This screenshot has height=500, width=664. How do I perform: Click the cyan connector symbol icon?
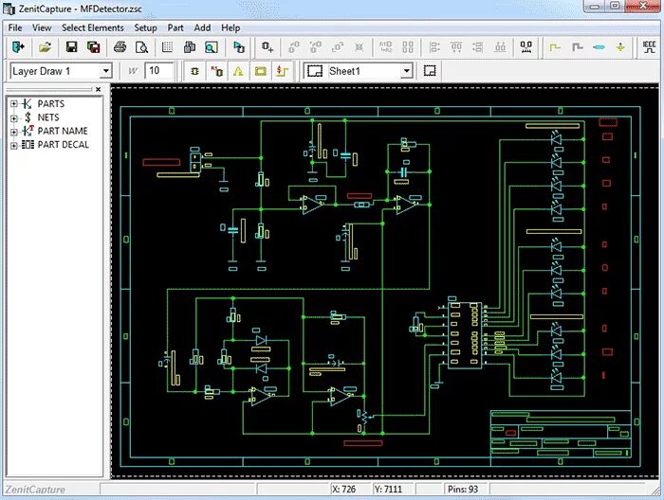tap(599, 47)
